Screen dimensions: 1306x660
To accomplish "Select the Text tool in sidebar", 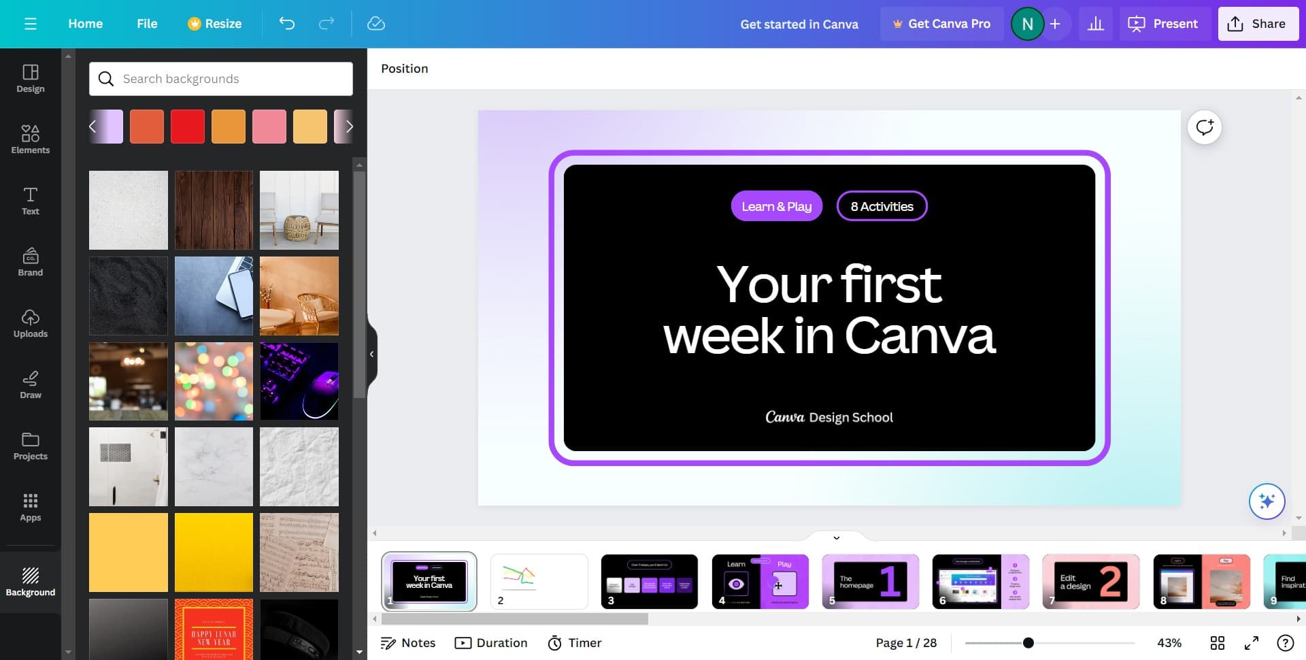I will point(31,201).
